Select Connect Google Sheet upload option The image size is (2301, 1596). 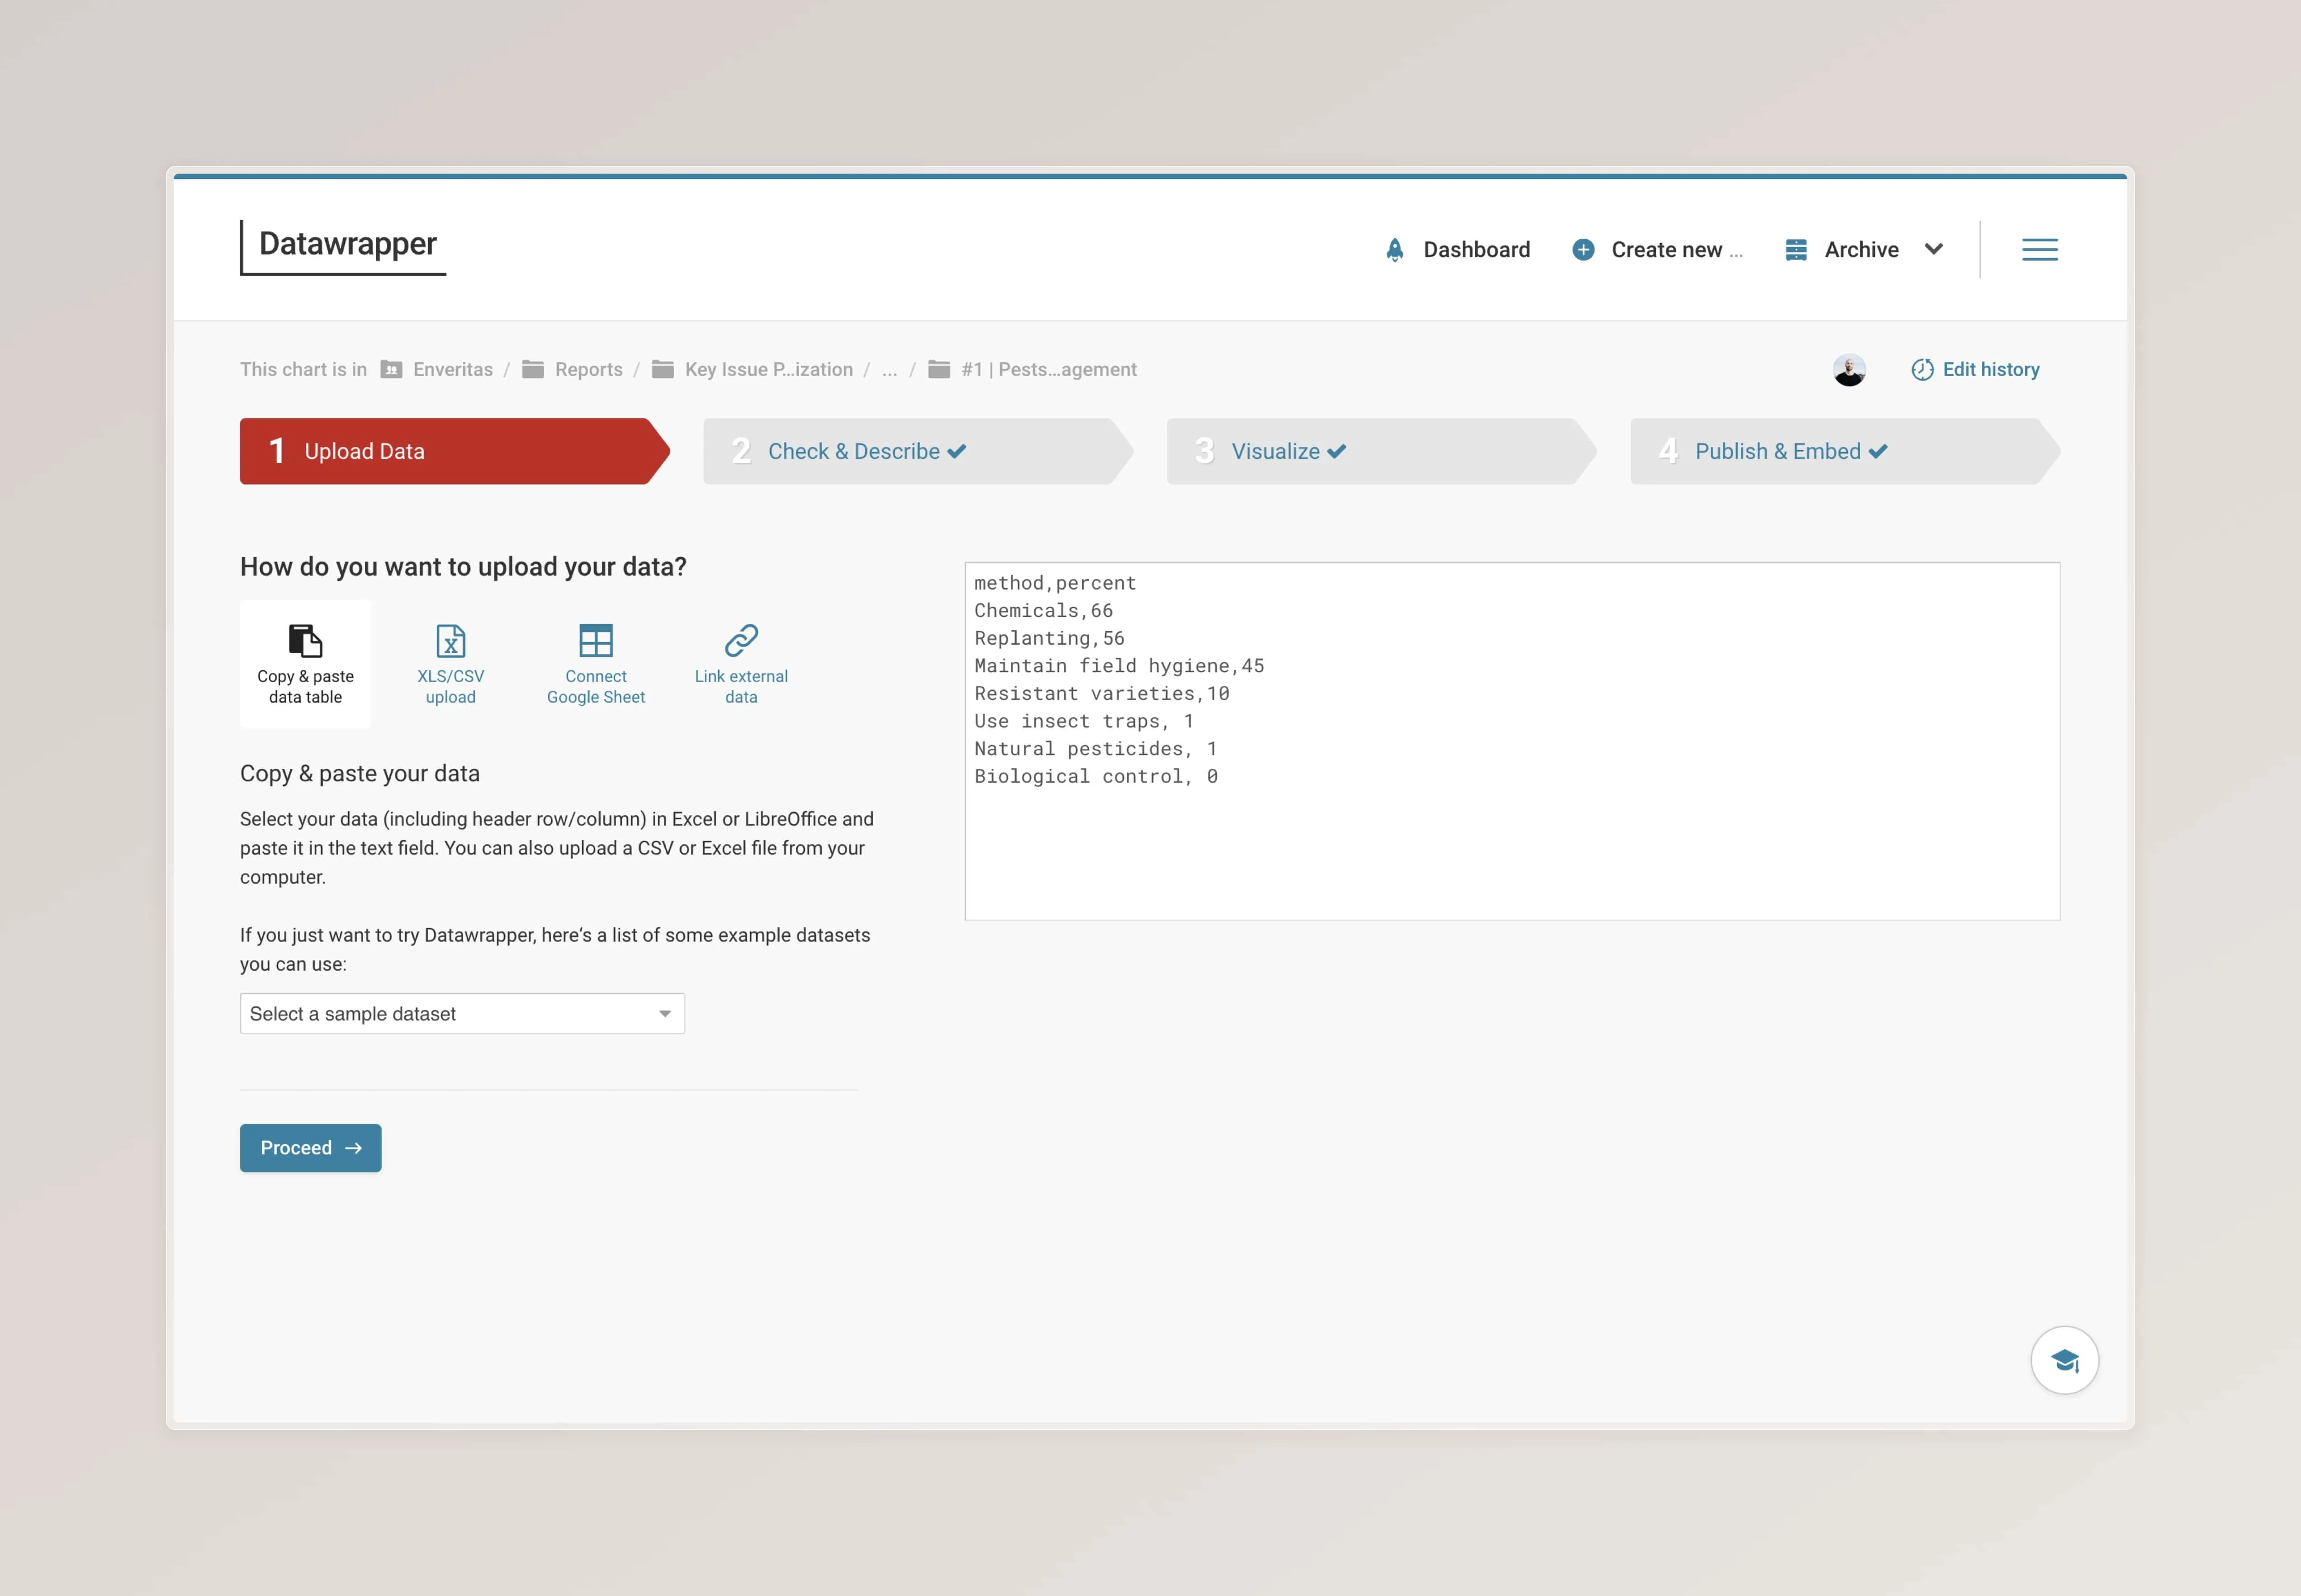coord(595,663)
